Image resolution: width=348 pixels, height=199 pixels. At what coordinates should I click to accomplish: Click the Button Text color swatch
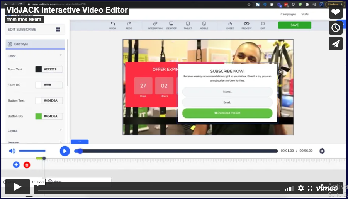click(x=38, y=100)
